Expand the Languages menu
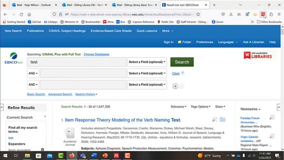284x160 pixels. tap(228, 42)
